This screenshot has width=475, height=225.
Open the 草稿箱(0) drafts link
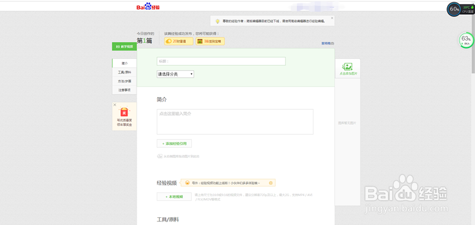(328, 43)
